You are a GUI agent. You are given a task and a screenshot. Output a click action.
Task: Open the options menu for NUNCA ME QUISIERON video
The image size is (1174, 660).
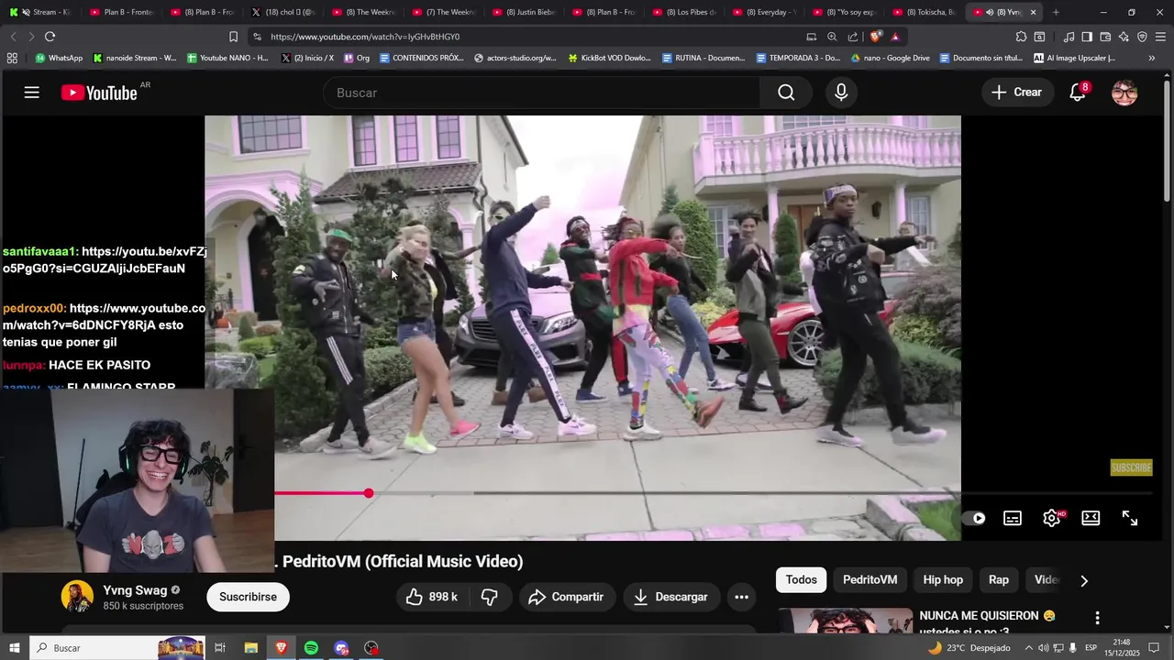coord(1097,618)
